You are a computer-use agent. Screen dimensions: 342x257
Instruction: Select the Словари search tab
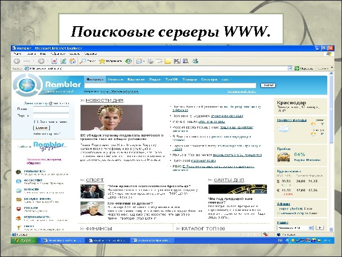click(x=209, y=79)
